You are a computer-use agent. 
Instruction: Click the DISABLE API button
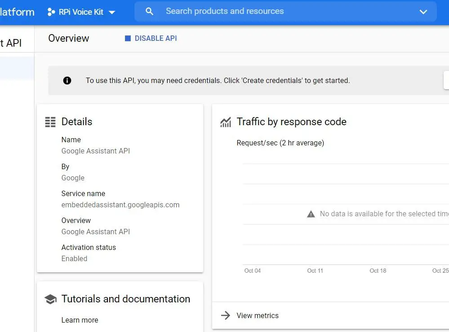pyautogui.click(x=151, y=38)
